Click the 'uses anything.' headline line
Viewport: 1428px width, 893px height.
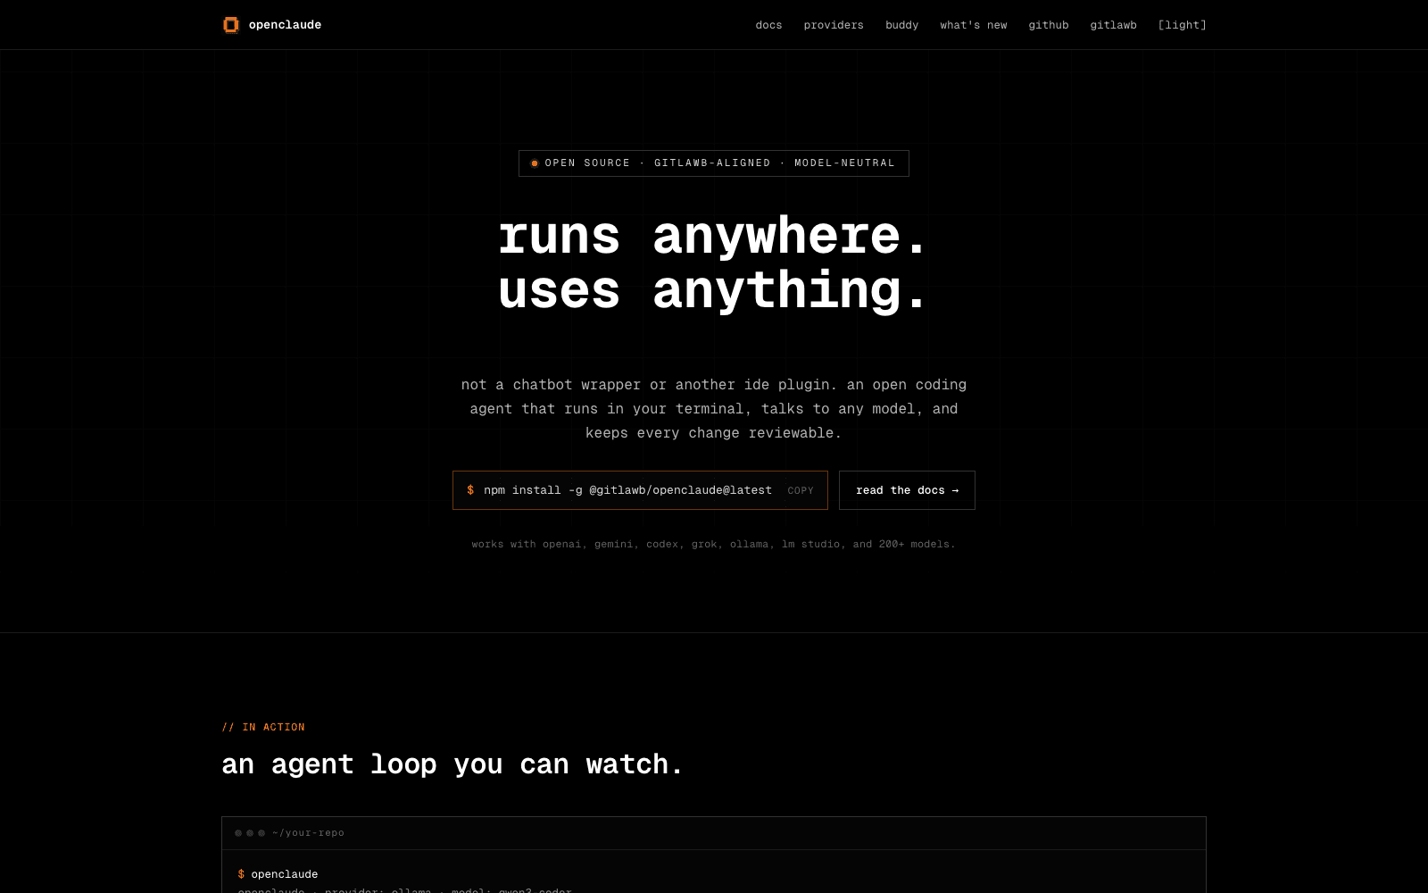(x=713, y=290)
